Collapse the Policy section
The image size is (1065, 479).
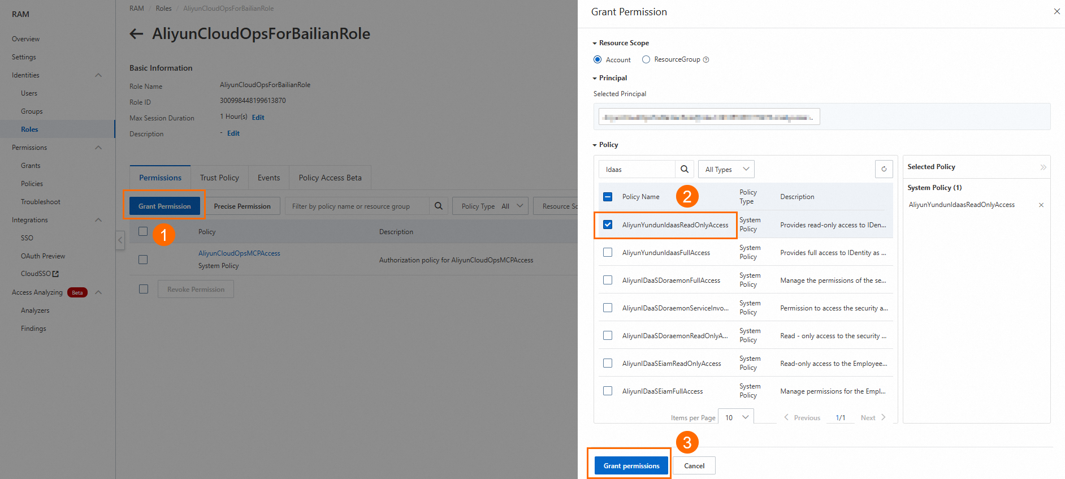pos(605,145)
